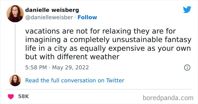The height and width of the screenshot is (104, 198).
Task: Like the tweet with the pink heart
Action: point(11,97)
